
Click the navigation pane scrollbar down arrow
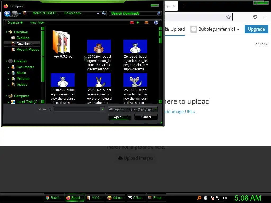click(x=43, y=101)
